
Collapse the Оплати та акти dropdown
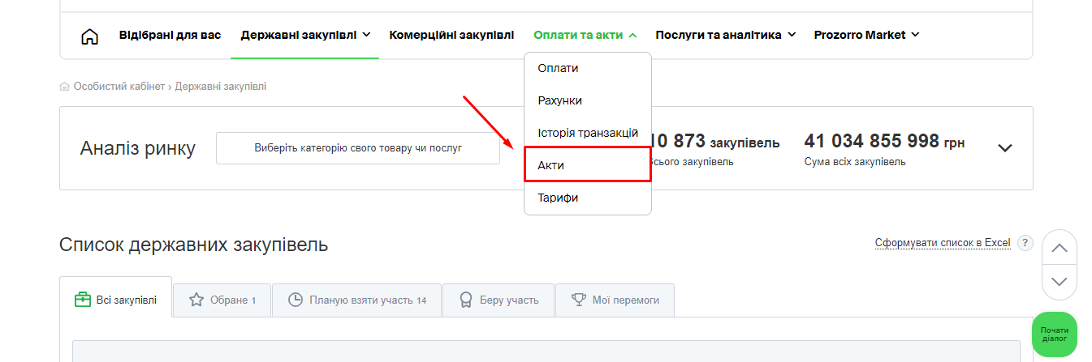585,35
